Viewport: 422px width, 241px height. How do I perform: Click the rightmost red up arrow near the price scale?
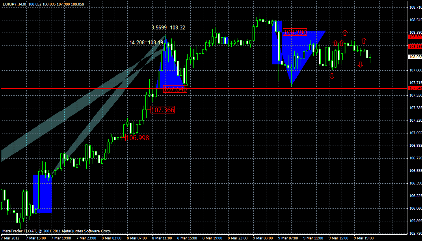[363, 40]
